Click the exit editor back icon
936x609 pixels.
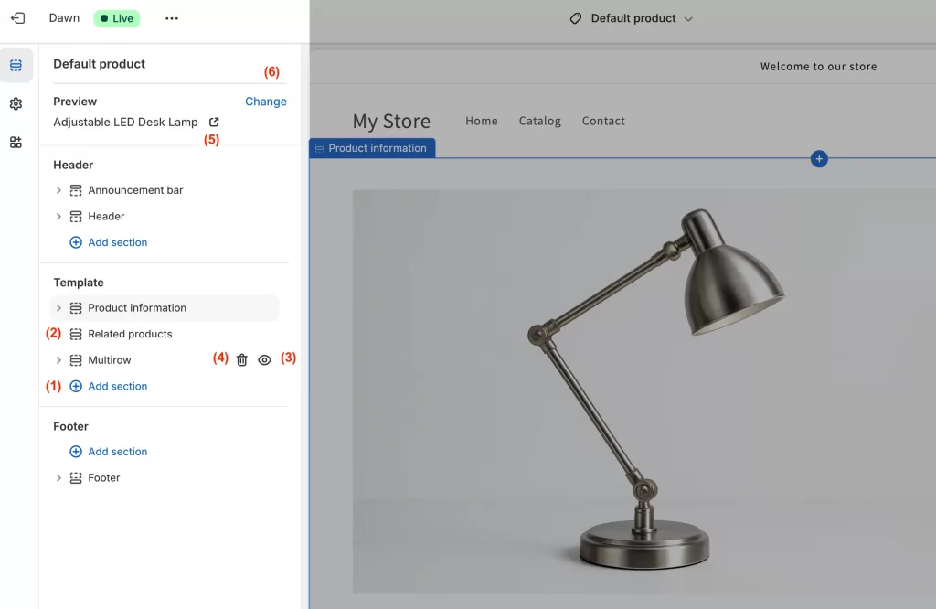coord(18,18)
